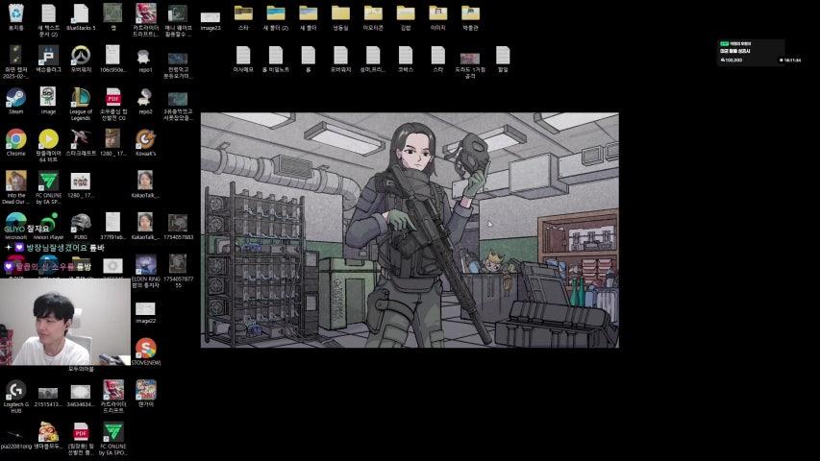Click the soldier illustration in image viewer
Viewport: 820px width, 461px height.
click(410, 230)
